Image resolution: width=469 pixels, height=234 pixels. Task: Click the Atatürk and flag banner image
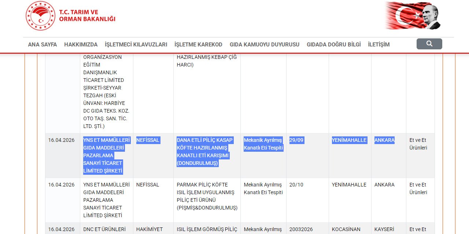(413, 16)
